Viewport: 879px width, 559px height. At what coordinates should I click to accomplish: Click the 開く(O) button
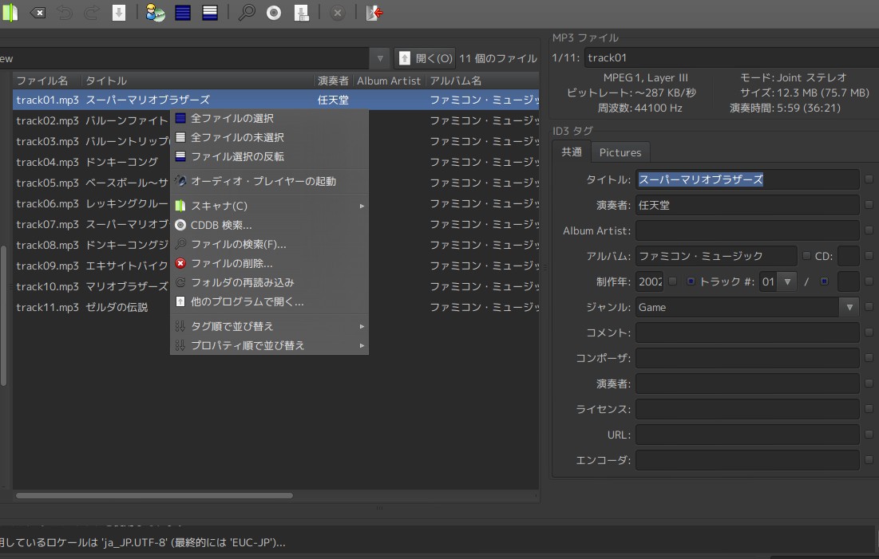click(425, 58)
